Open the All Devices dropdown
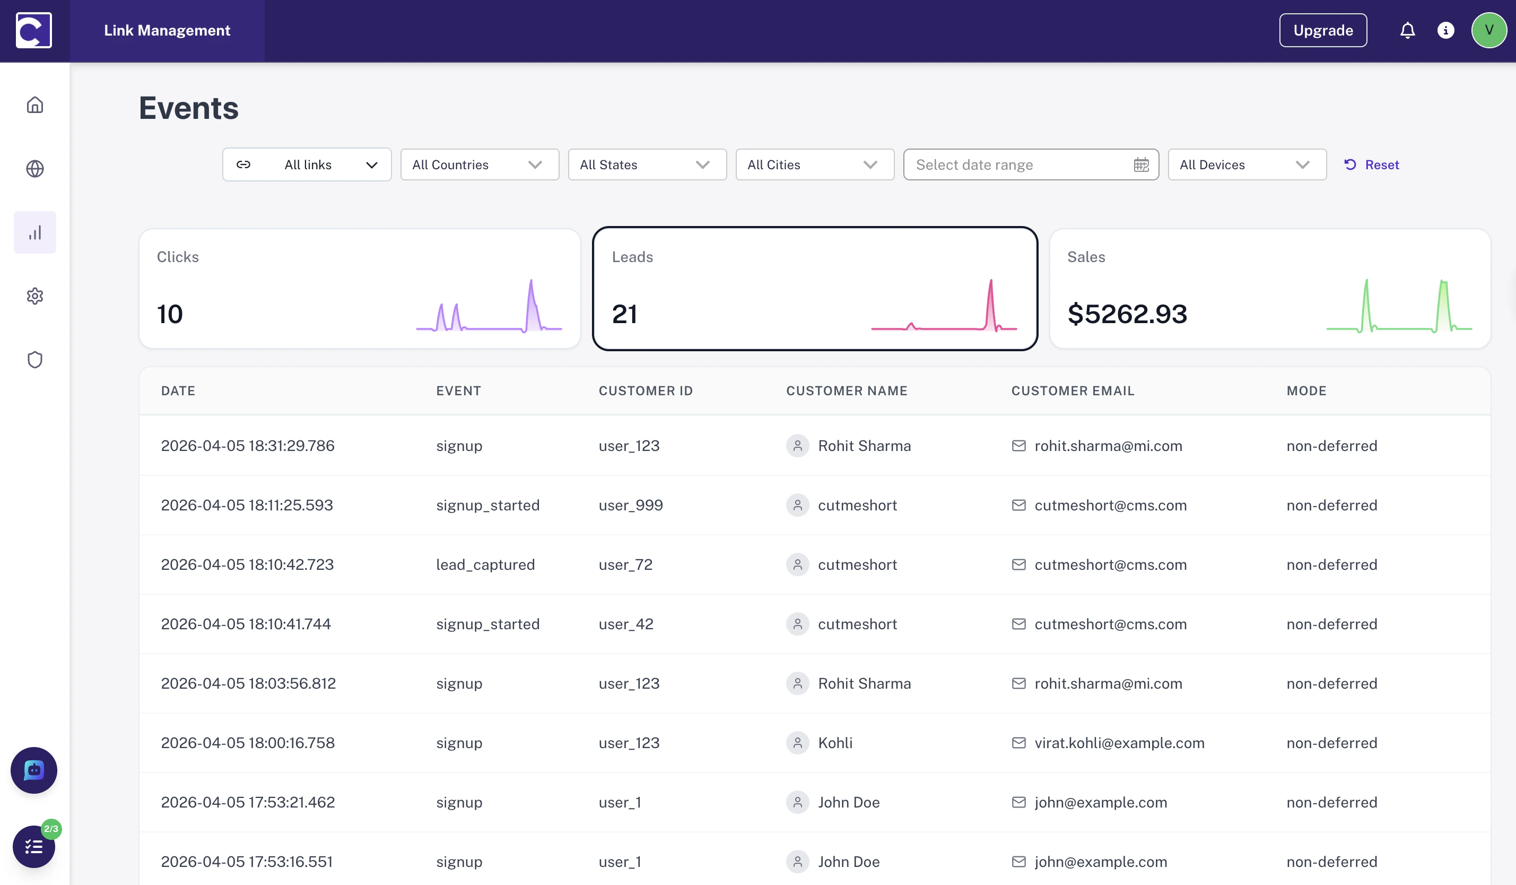The image size is (1516, 885). (1247, 164)
